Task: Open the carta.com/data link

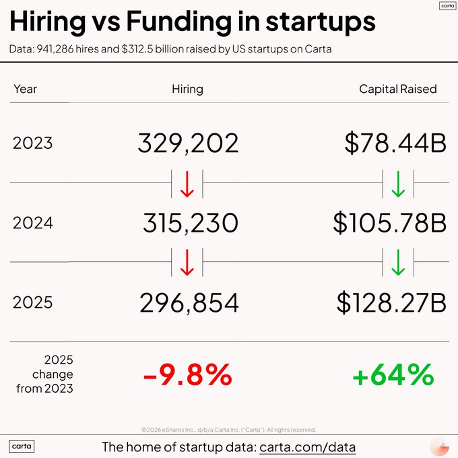Action: (x=307, y=447)
